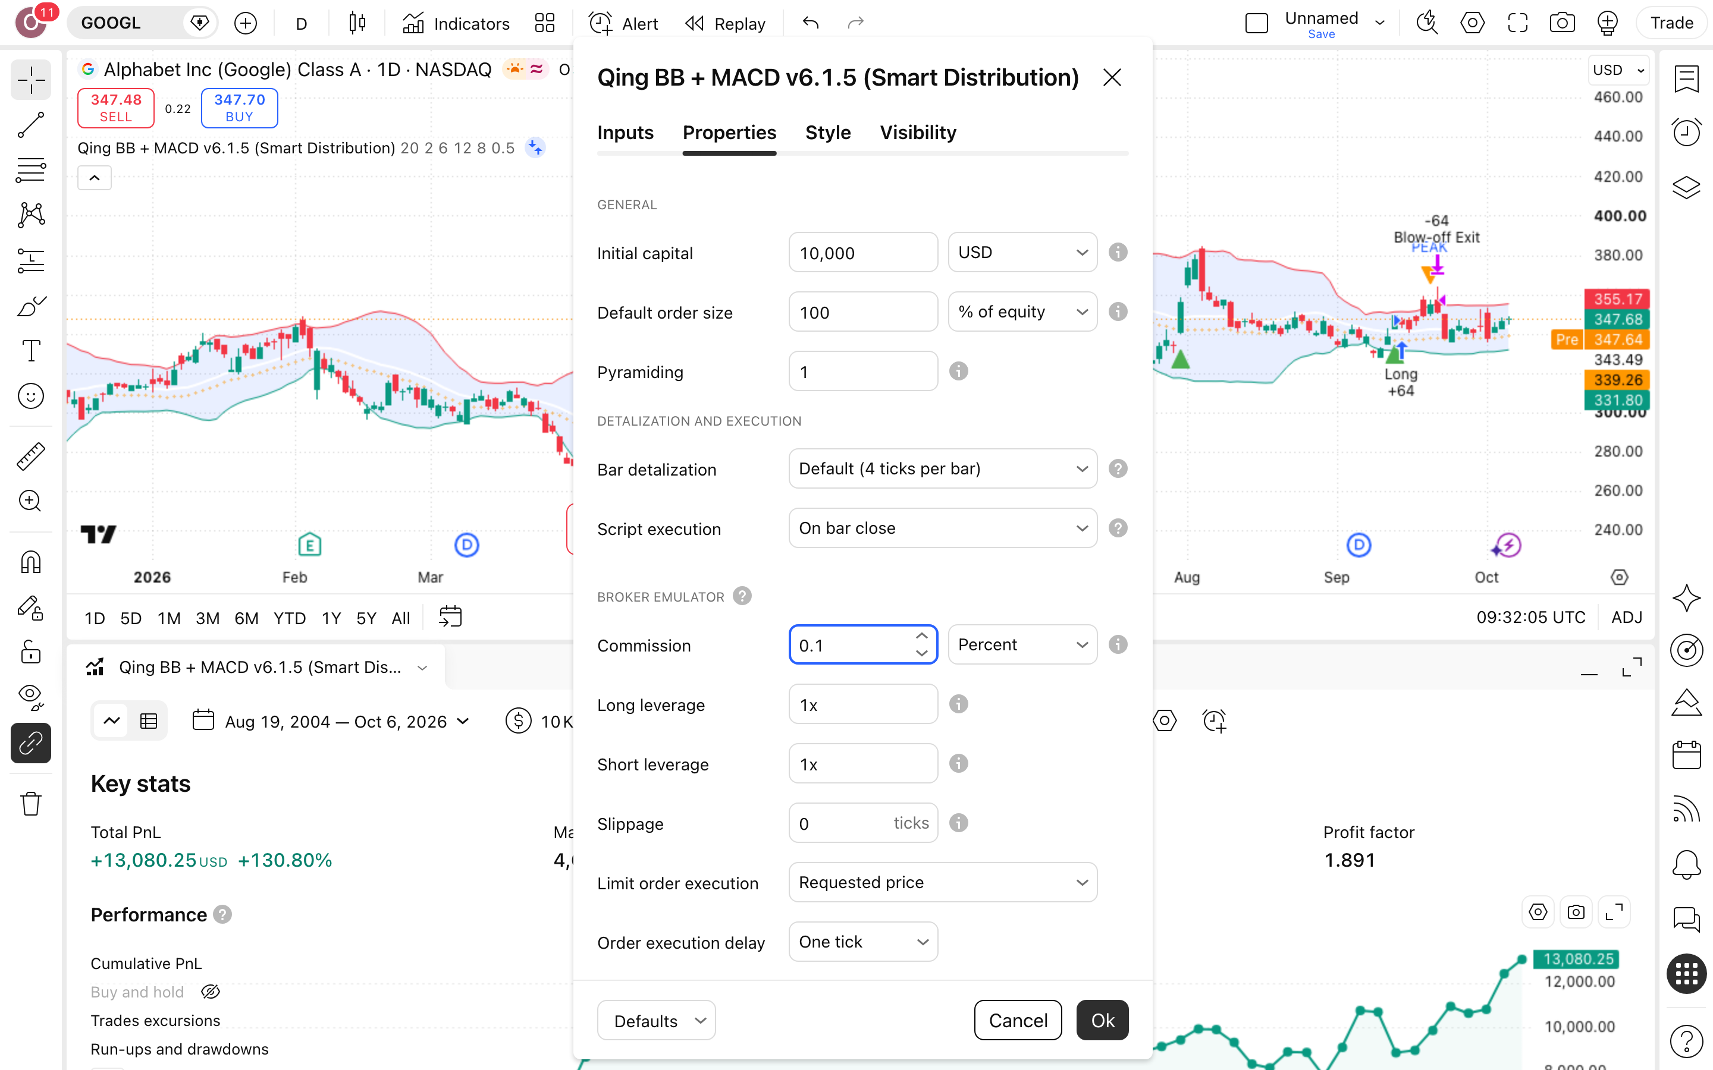Activate the zoom in tool
Image resolution: width=1713 pixels, height=1070 pixels.
pyautogui.click(x=30, y=501)
